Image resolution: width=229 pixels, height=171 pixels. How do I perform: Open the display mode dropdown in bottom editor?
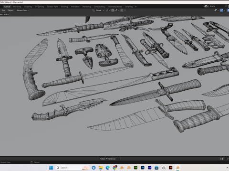pyautogui.click(x=222, y=159)
